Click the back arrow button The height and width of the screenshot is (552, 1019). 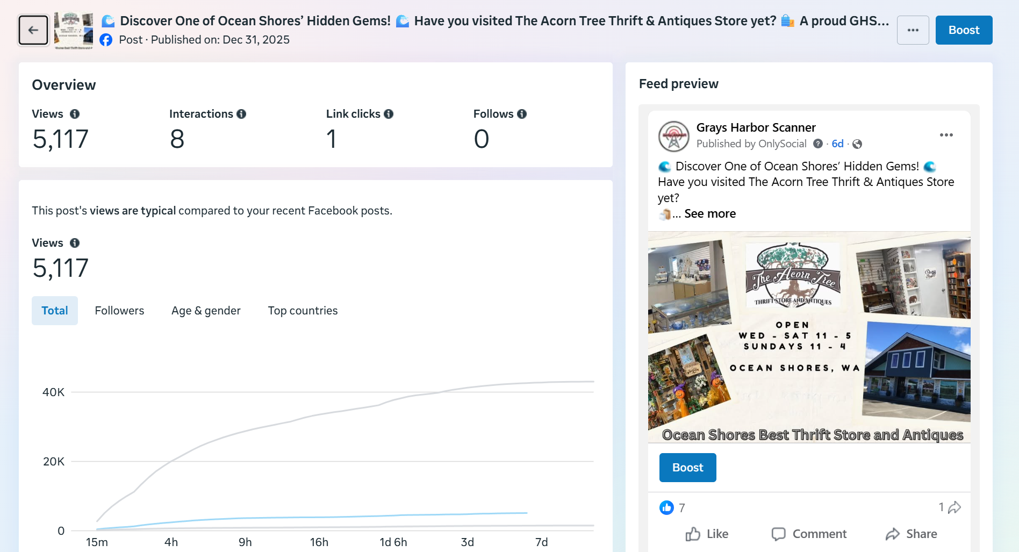coord(33,30)
